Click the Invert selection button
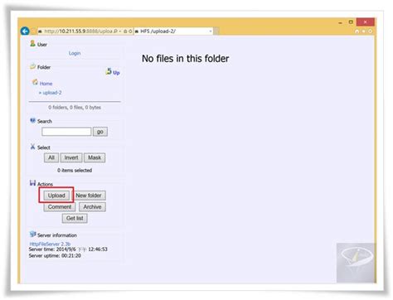393x300 pixels. coord(71,157)
